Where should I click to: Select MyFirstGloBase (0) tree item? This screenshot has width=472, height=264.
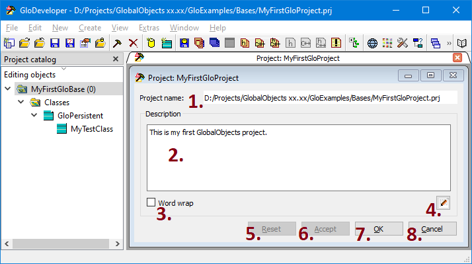63,89
